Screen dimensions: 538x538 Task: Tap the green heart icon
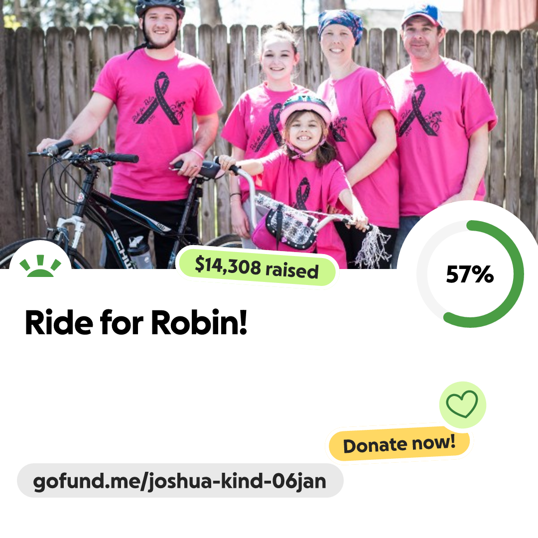(x=462, y=404)
